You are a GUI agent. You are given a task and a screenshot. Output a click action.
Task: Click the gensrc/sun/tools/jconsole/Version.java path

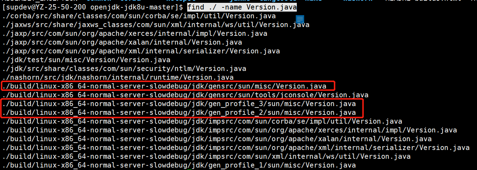[x=185, y=95]
